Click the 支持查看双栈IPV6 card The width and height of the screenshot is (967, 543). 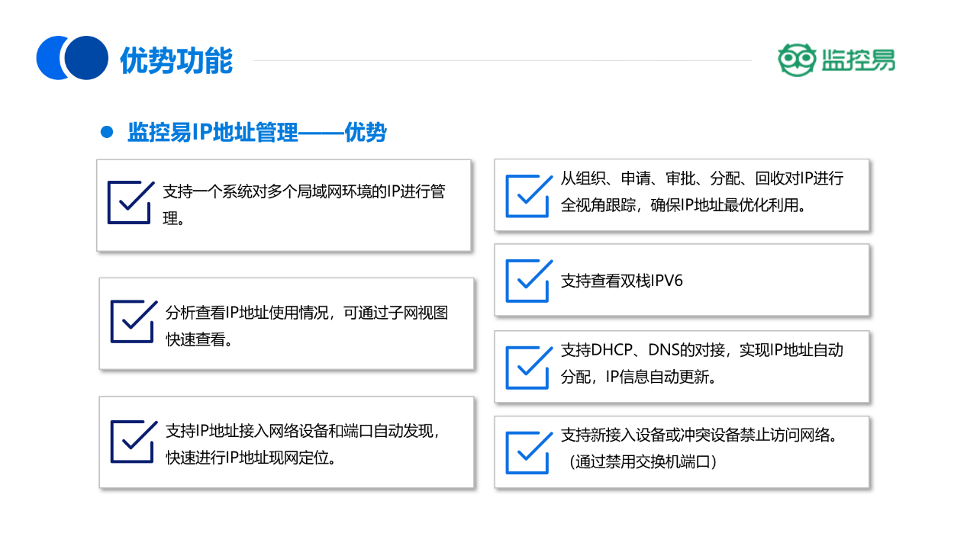pos(682,279)
